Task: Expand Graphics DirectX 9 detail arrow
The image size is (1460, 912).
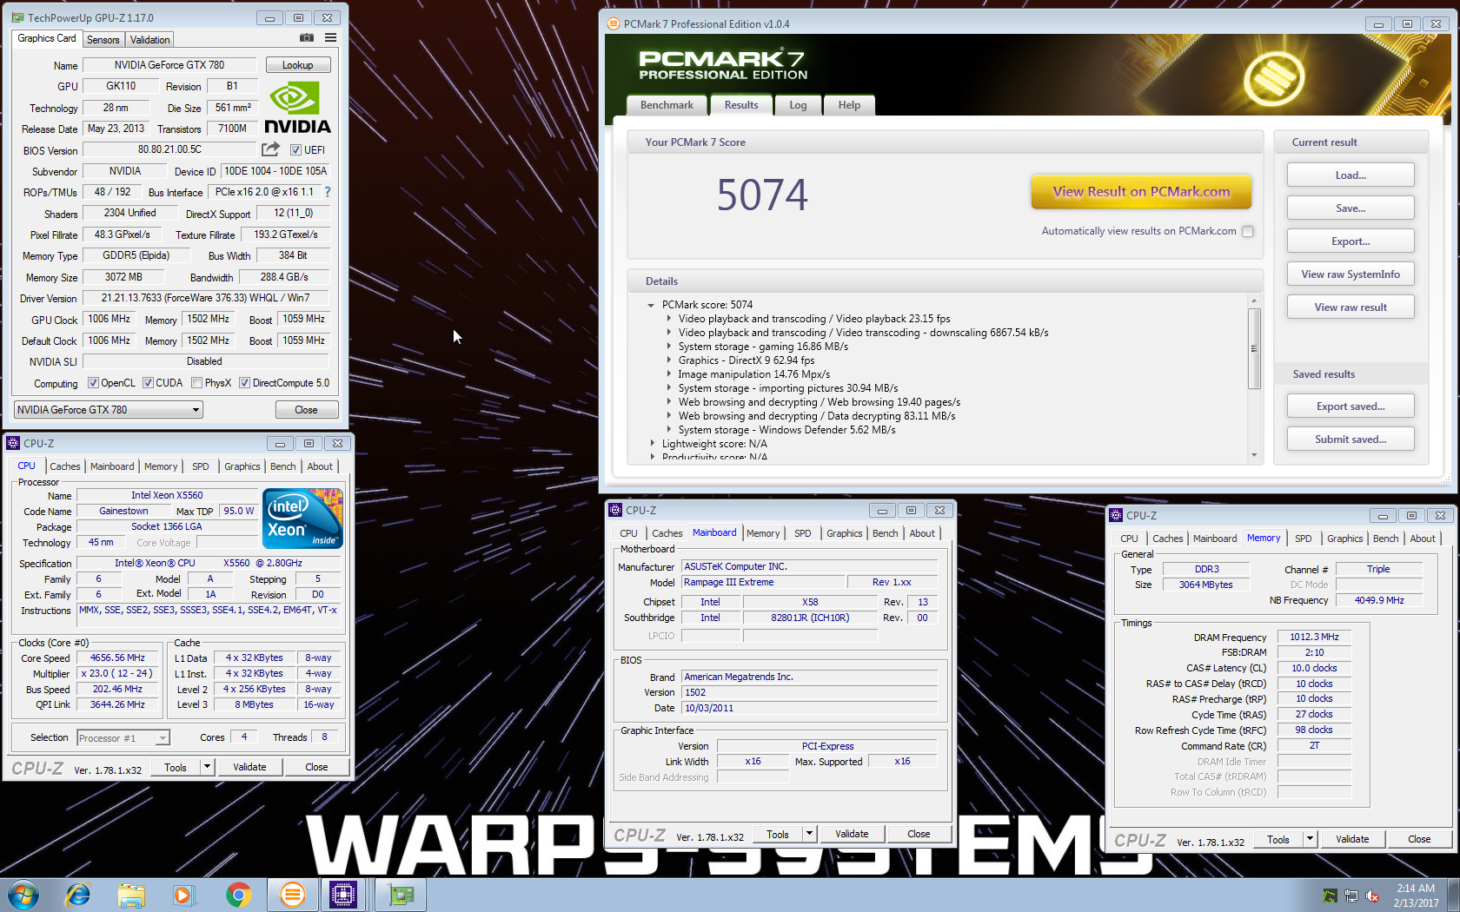Action: click(669, 360)
